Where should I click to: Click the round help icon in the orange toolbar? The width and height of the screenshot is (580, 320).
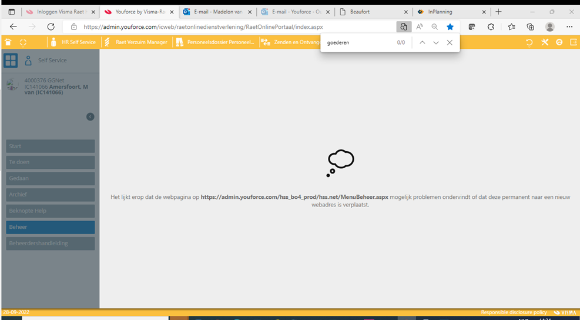click(x=559, y=42)
